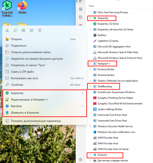
Task: Expand the Блокнот process group
Action: click(90, 155)
